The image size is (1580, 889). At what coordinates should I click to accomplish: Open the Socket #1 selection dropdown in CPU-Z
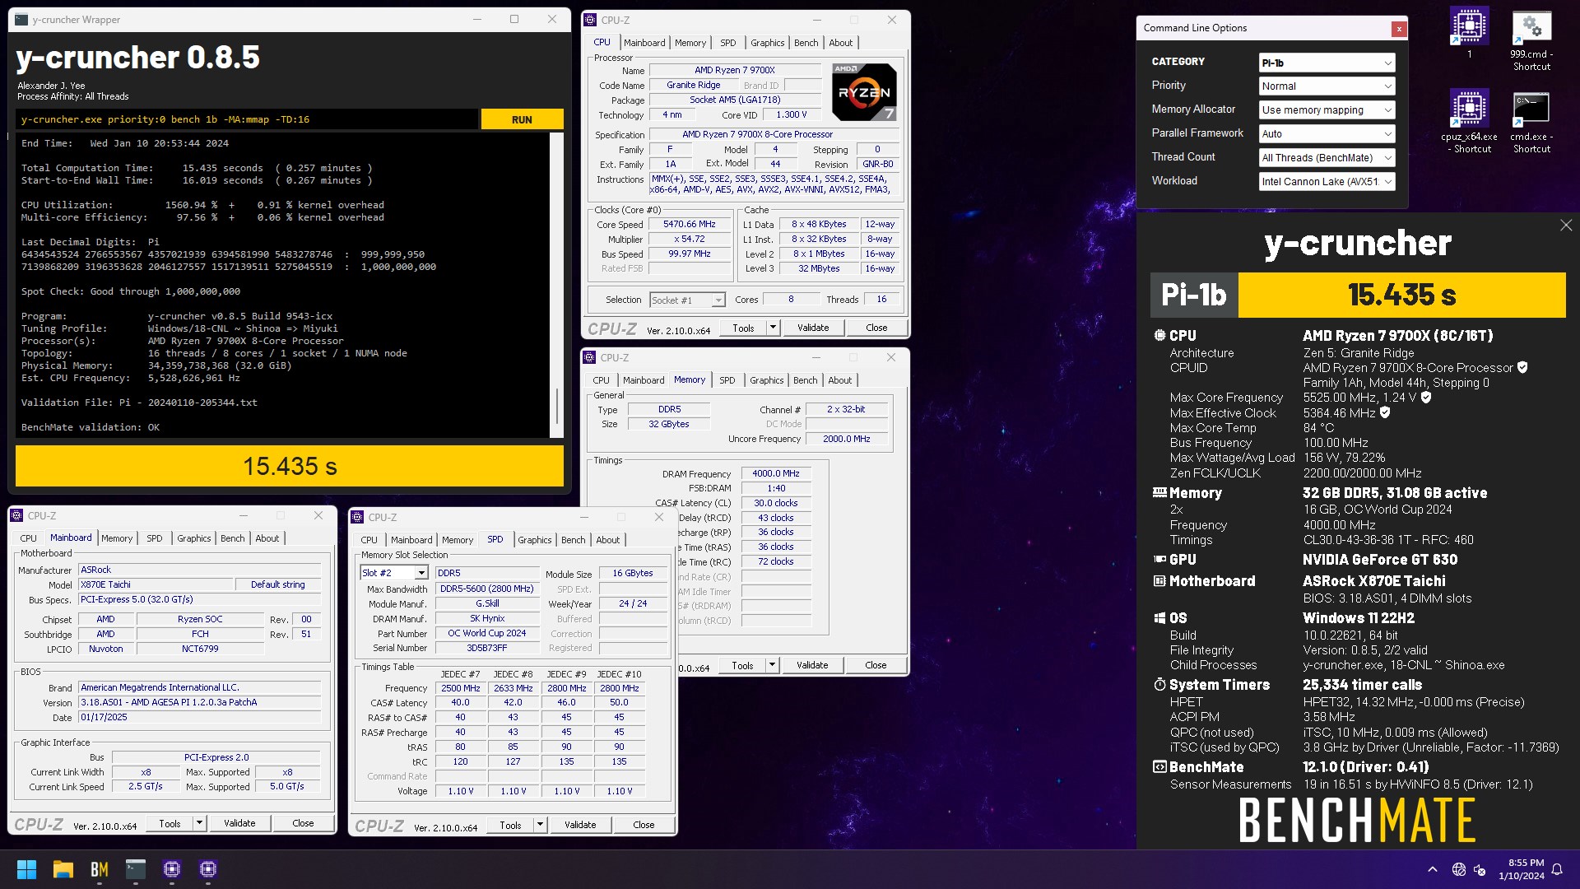click(687, 300)
